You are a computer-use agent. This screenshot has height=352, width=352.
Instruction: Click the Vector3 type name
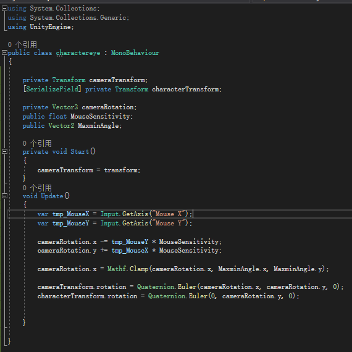65,107
